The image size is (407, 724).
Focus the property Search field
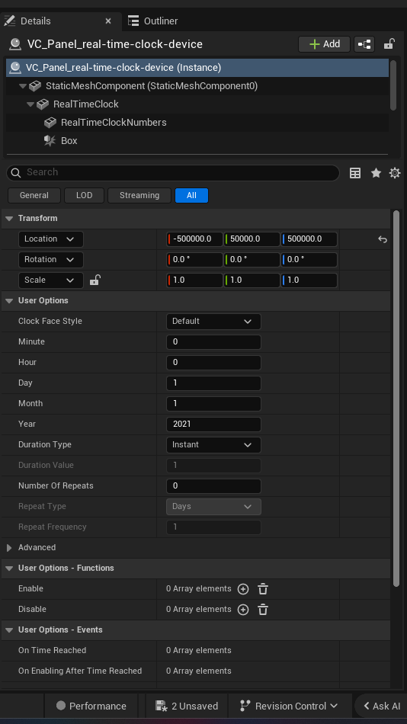point(173,173)
